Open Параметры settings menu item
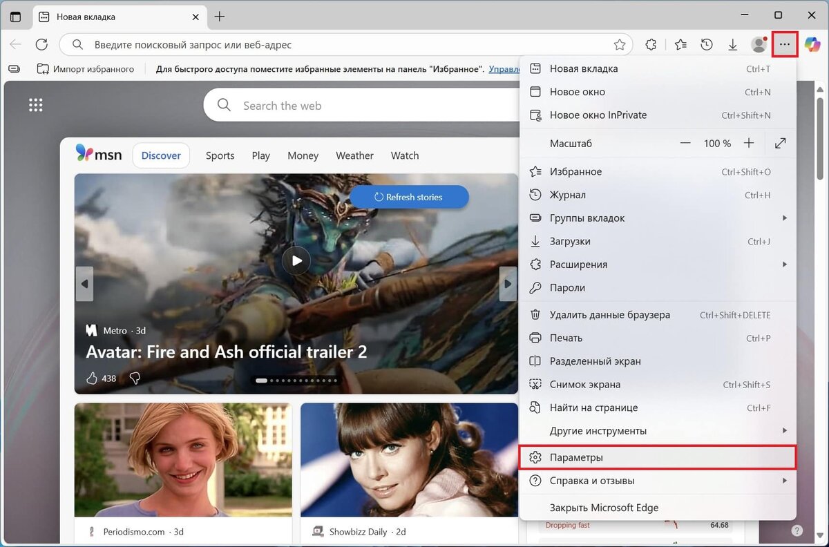This screenshot has height=547, width=829. [x=658, y=457]
